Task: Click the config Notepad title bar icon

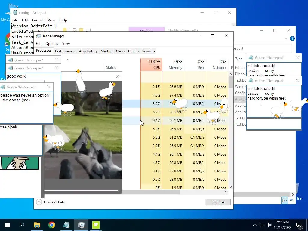Action: click(x=15, y=12)
